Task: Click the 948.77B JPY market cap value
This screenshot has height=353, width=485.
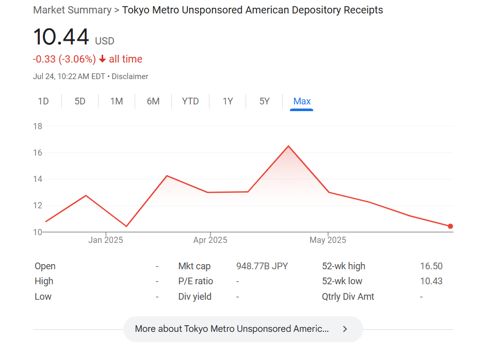Action: tap(262, 266)
